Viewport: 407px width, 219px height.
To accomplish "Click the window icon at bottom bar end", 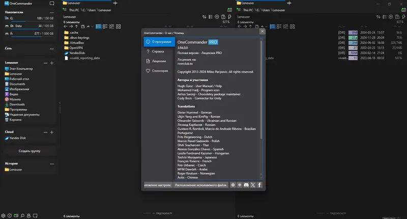I will tap(35, 215).
